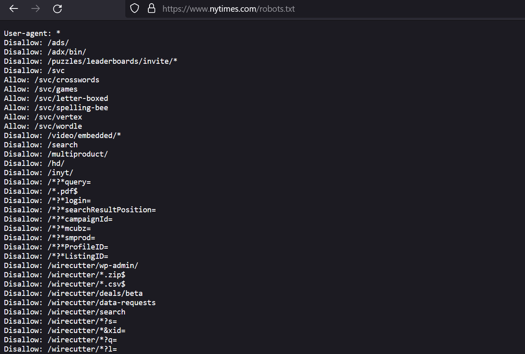Select '/wirecutter/*.zip$' line
This screenshot has height=354, width=525.
point(65,274)
